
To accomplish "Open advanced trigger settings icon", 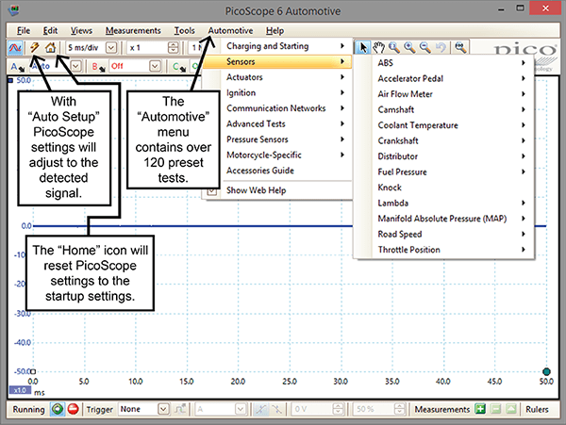I will click(180, 409).
